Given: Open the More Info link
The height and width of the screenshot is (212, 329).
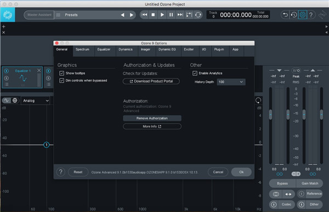Looking at the screenshot, I should tap(152, 127).
